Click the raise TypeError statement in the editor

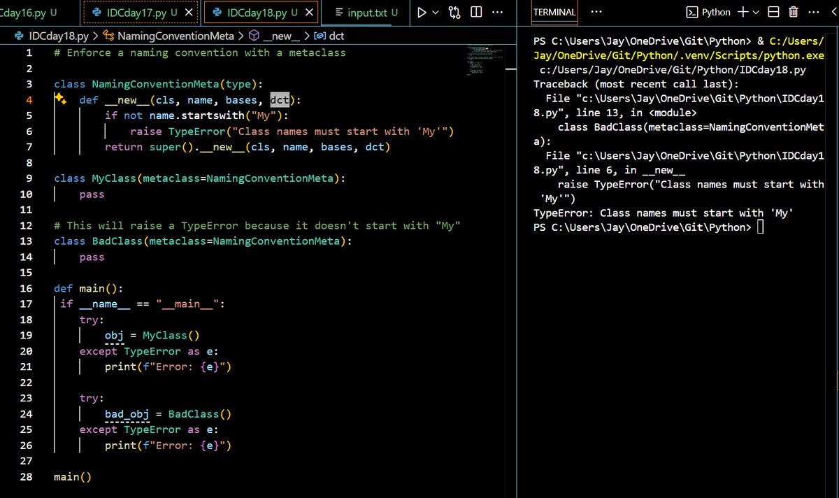pos(292,131)
